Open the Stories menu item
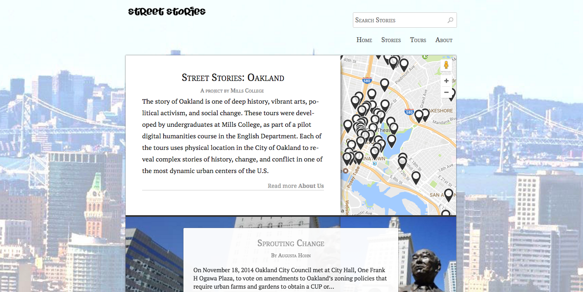Screen dimensions: 583x292 [x=391, y=40]
